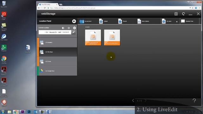Go forward in Current Location history
The height and width of the screenshot is (114, 203).
pos(69,28)
